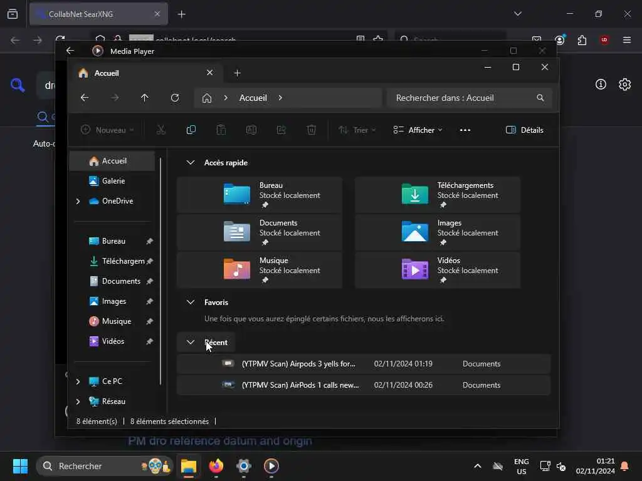Select Galerie in the navigation pane
Viewport: 642px width, 481px height.
(112, 181)
